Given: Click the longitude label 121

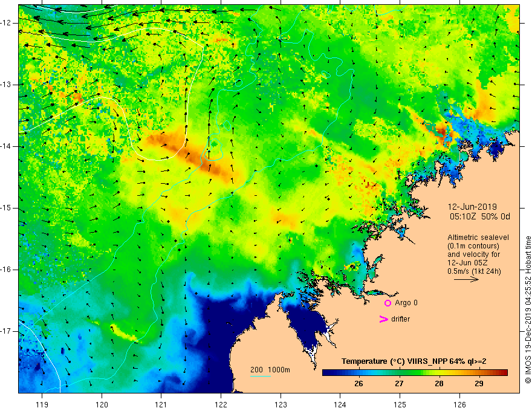Looking at the screenshot, I should pos(161,404).
